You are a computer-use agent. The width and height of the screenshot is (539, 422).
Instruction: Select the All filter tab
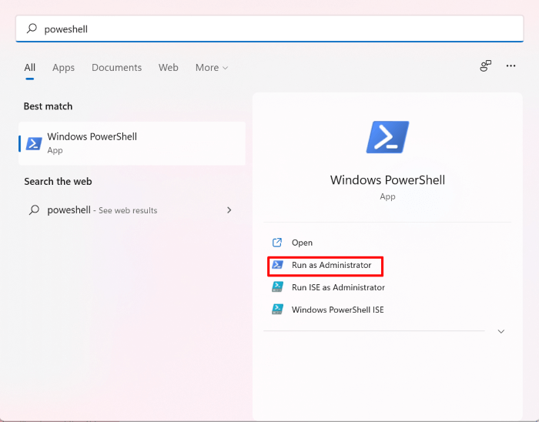pos(29,68)
